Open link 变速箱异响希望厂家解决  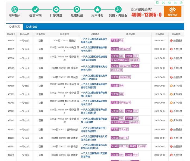94,94
